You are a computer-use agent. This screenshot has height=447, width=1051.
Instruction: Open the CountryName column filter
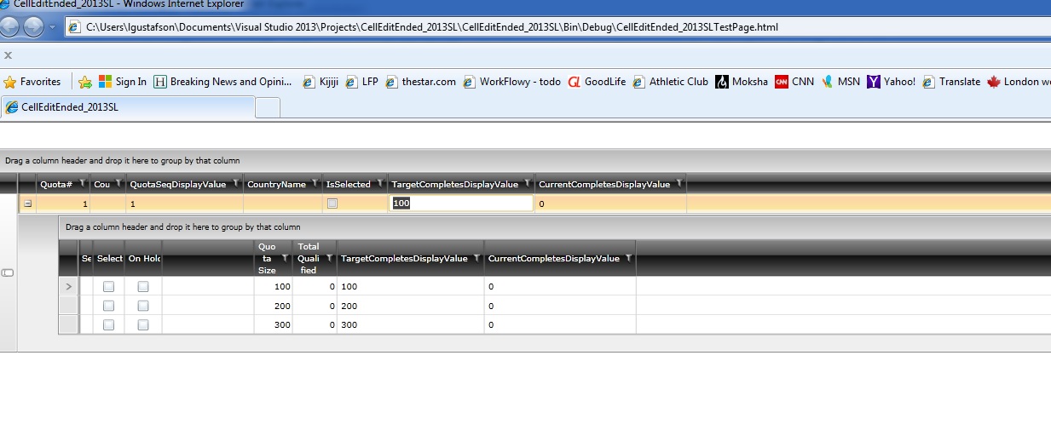pos(315,183)
